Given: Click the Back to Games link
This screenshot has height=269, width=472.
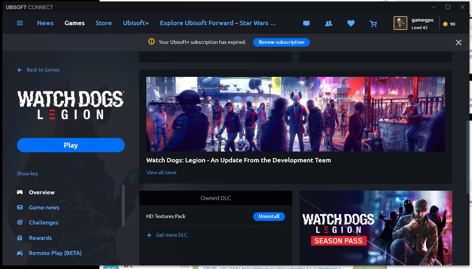Looking at the screenshot, I should 43,70.
